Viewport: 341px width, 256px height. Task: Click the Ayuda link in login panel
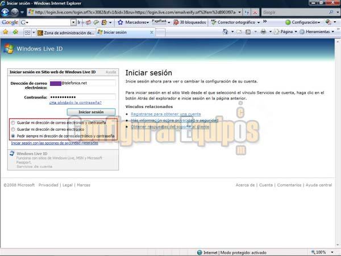[111, 72]
